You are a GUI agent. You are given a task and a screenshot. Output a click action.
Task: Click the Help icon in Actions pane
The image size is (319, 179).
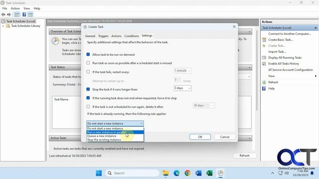pyautogui.click(x=264, y=89)
